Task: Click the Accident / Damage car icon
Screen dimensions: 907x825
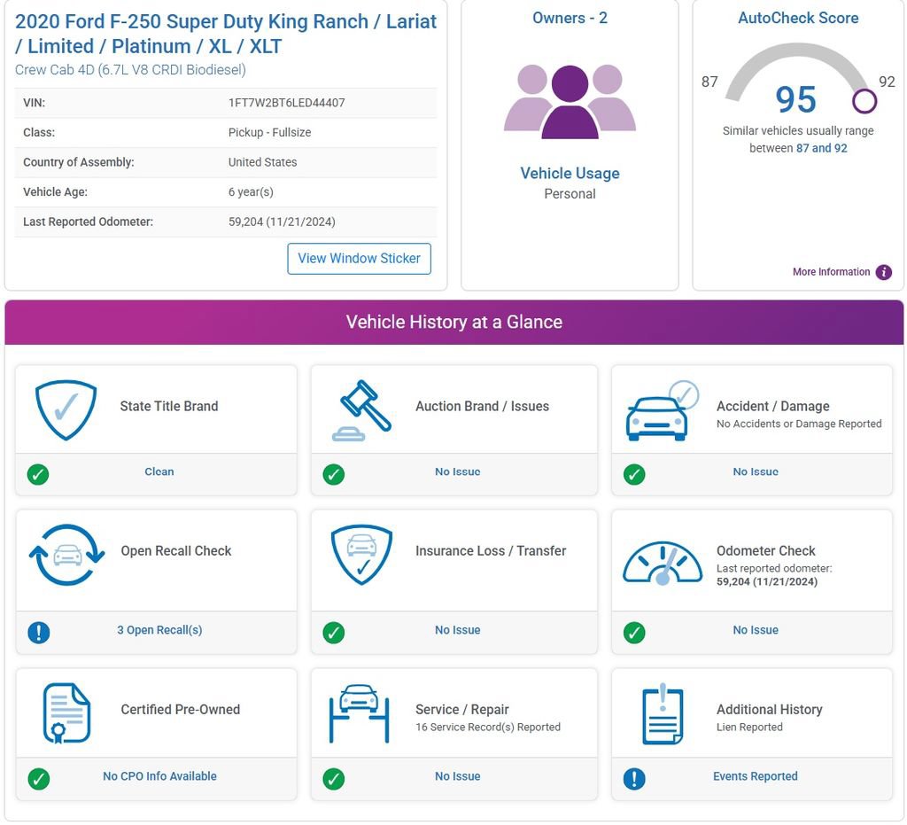Action: click(663, 411)
